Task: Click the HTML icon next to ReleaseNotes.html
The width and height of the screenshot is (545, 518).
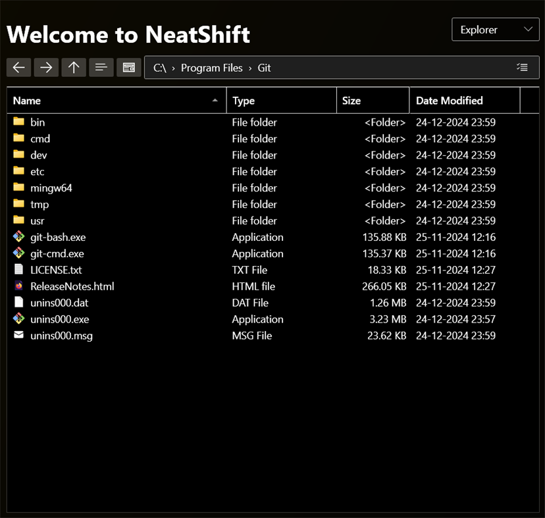Action: point(18,286)
